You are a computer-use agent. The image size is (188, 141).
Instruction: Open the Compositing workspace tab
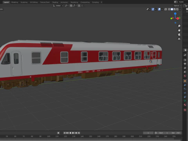[85, 2]
